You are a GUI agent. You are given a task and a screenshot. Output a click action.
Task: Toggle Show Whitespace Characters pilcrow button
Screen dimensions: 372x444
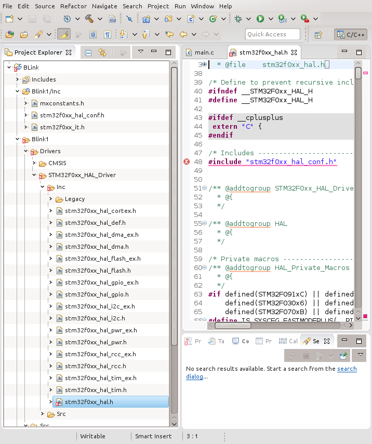107,35
